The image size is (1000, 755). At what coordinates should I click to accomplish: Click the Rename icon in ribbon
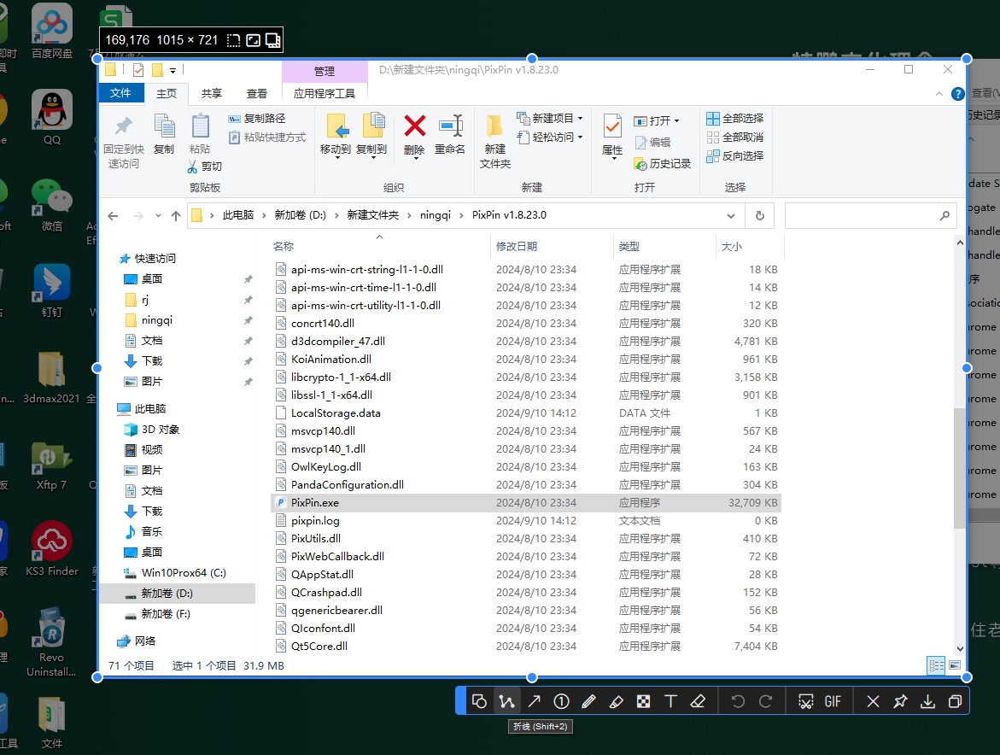(450, 126)
